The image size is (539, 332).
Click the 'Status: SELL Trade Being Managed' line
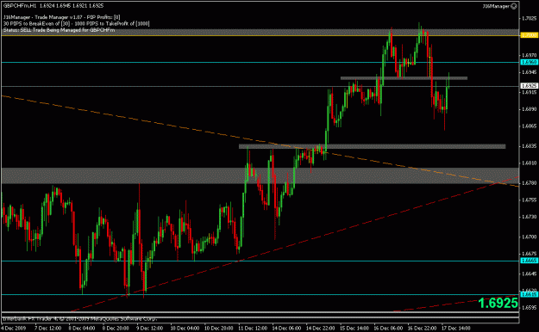(x=59, y=30)
